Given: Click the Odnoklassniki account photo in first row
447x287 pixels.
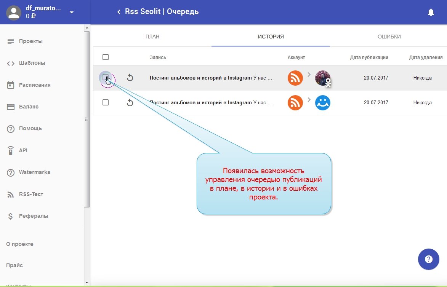Looking at the screenshot, I should coord(323,78).
